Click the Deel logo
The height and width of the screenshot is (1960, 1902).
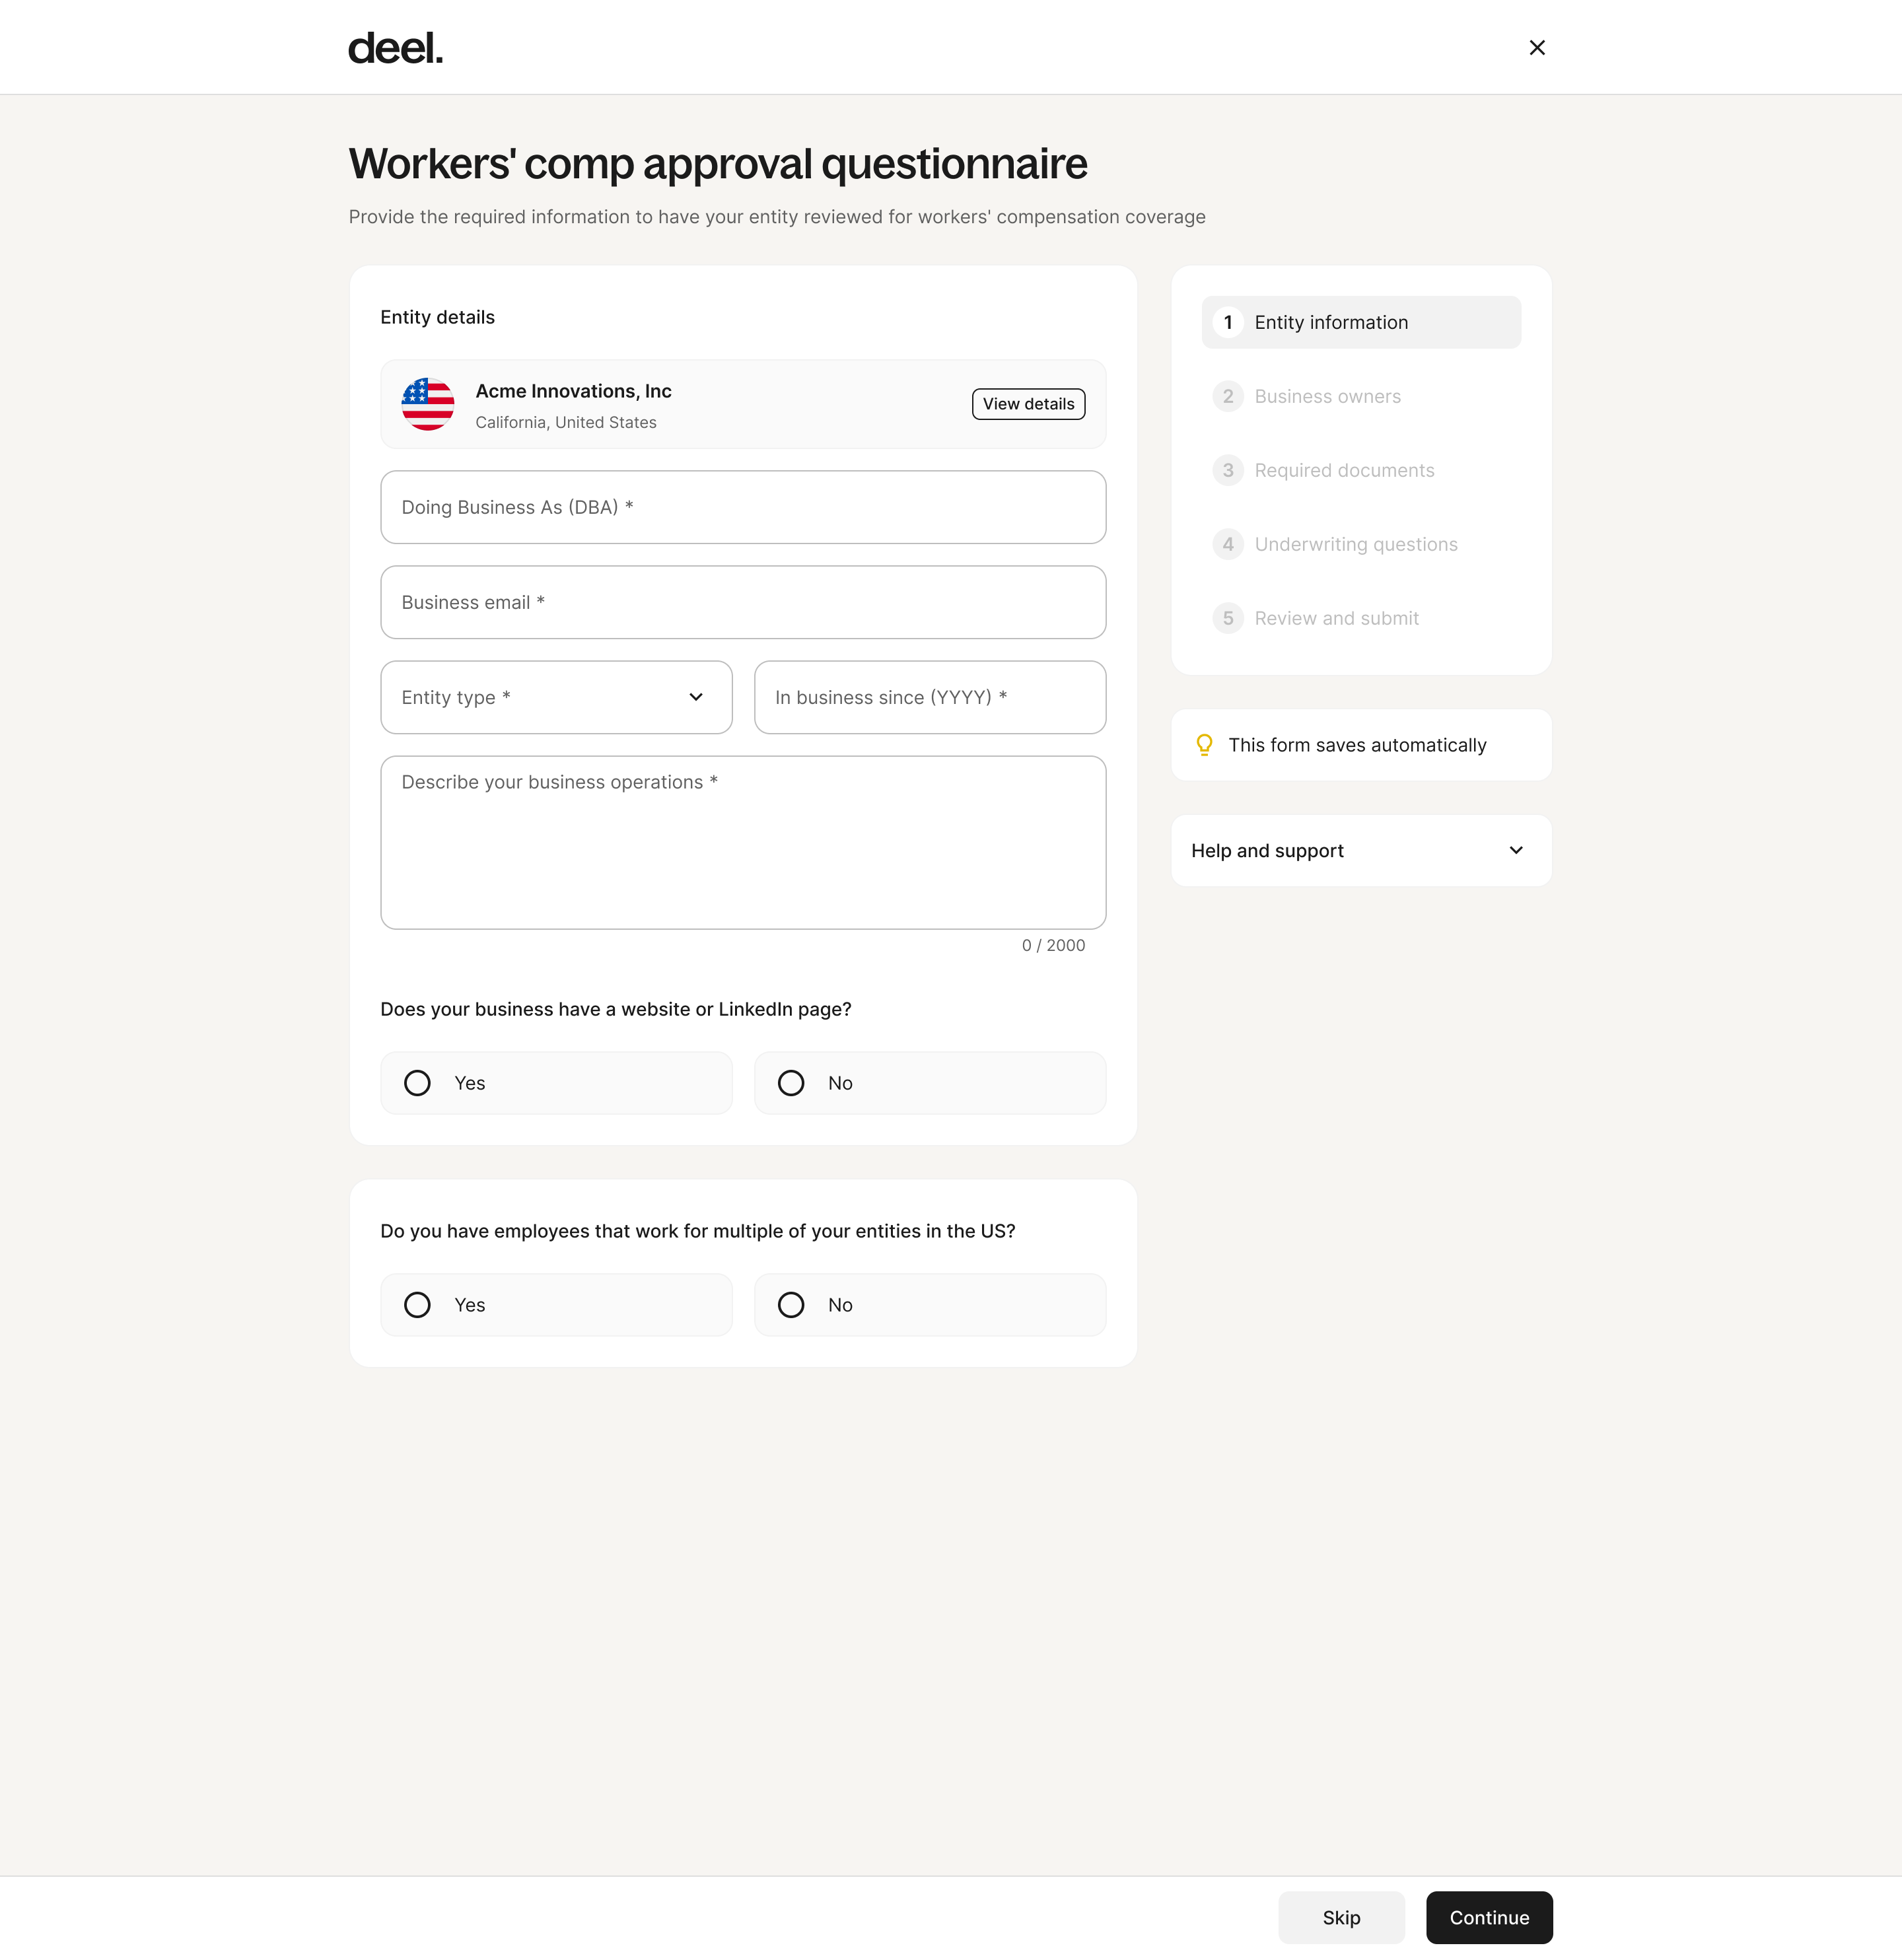[395, 48]
